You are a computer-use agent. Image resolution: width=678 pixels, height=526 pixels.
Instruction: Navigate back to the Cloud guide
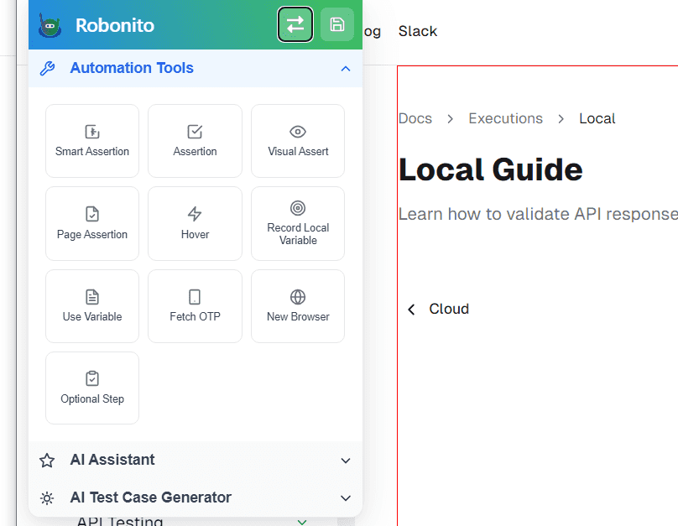[x=437, y=309]
